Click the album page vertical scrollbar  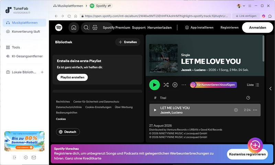263,48
